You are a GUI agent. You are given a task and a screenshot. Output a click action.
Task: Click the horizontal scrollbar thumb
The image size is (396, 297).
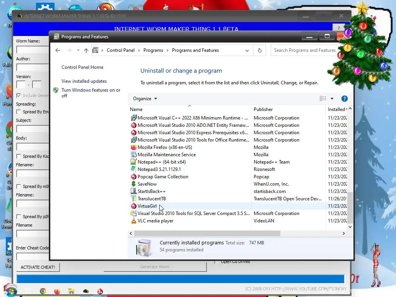click(207, 233)
